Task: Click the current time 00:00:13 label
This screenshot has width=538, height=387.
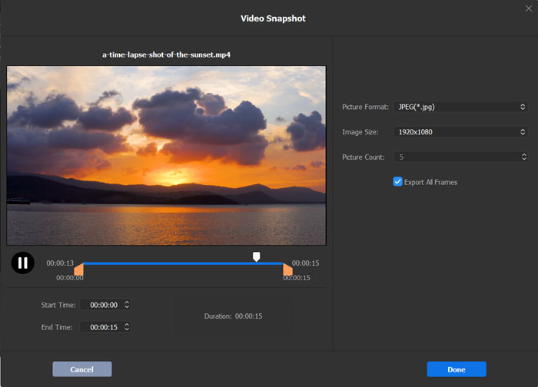Action: (60, 263)
